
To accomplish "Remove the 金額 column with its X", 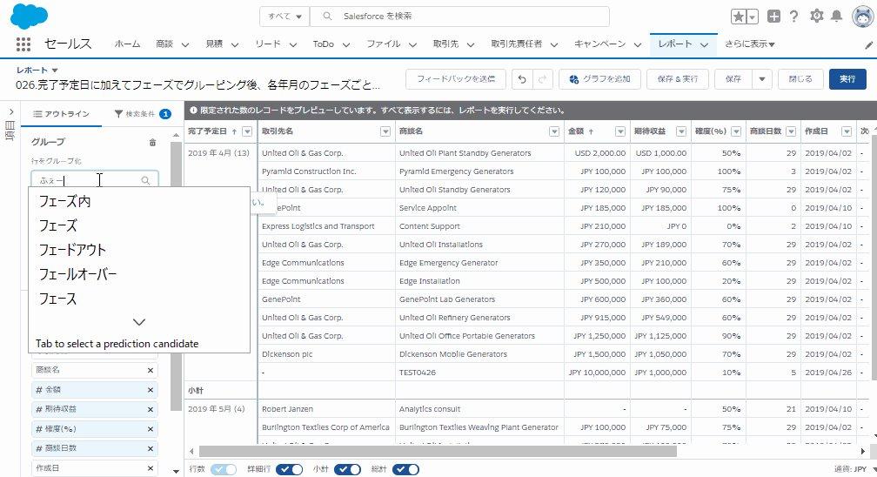I will (x=150, y=390).
